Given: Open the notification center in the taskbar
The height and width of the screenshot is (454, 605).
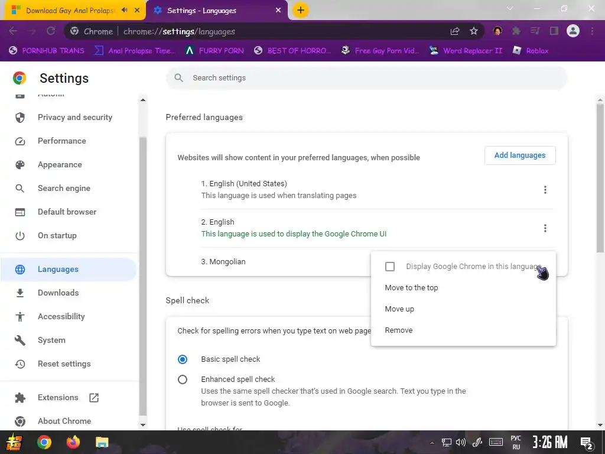Looking at the screenshot, I should click(587, 443).
